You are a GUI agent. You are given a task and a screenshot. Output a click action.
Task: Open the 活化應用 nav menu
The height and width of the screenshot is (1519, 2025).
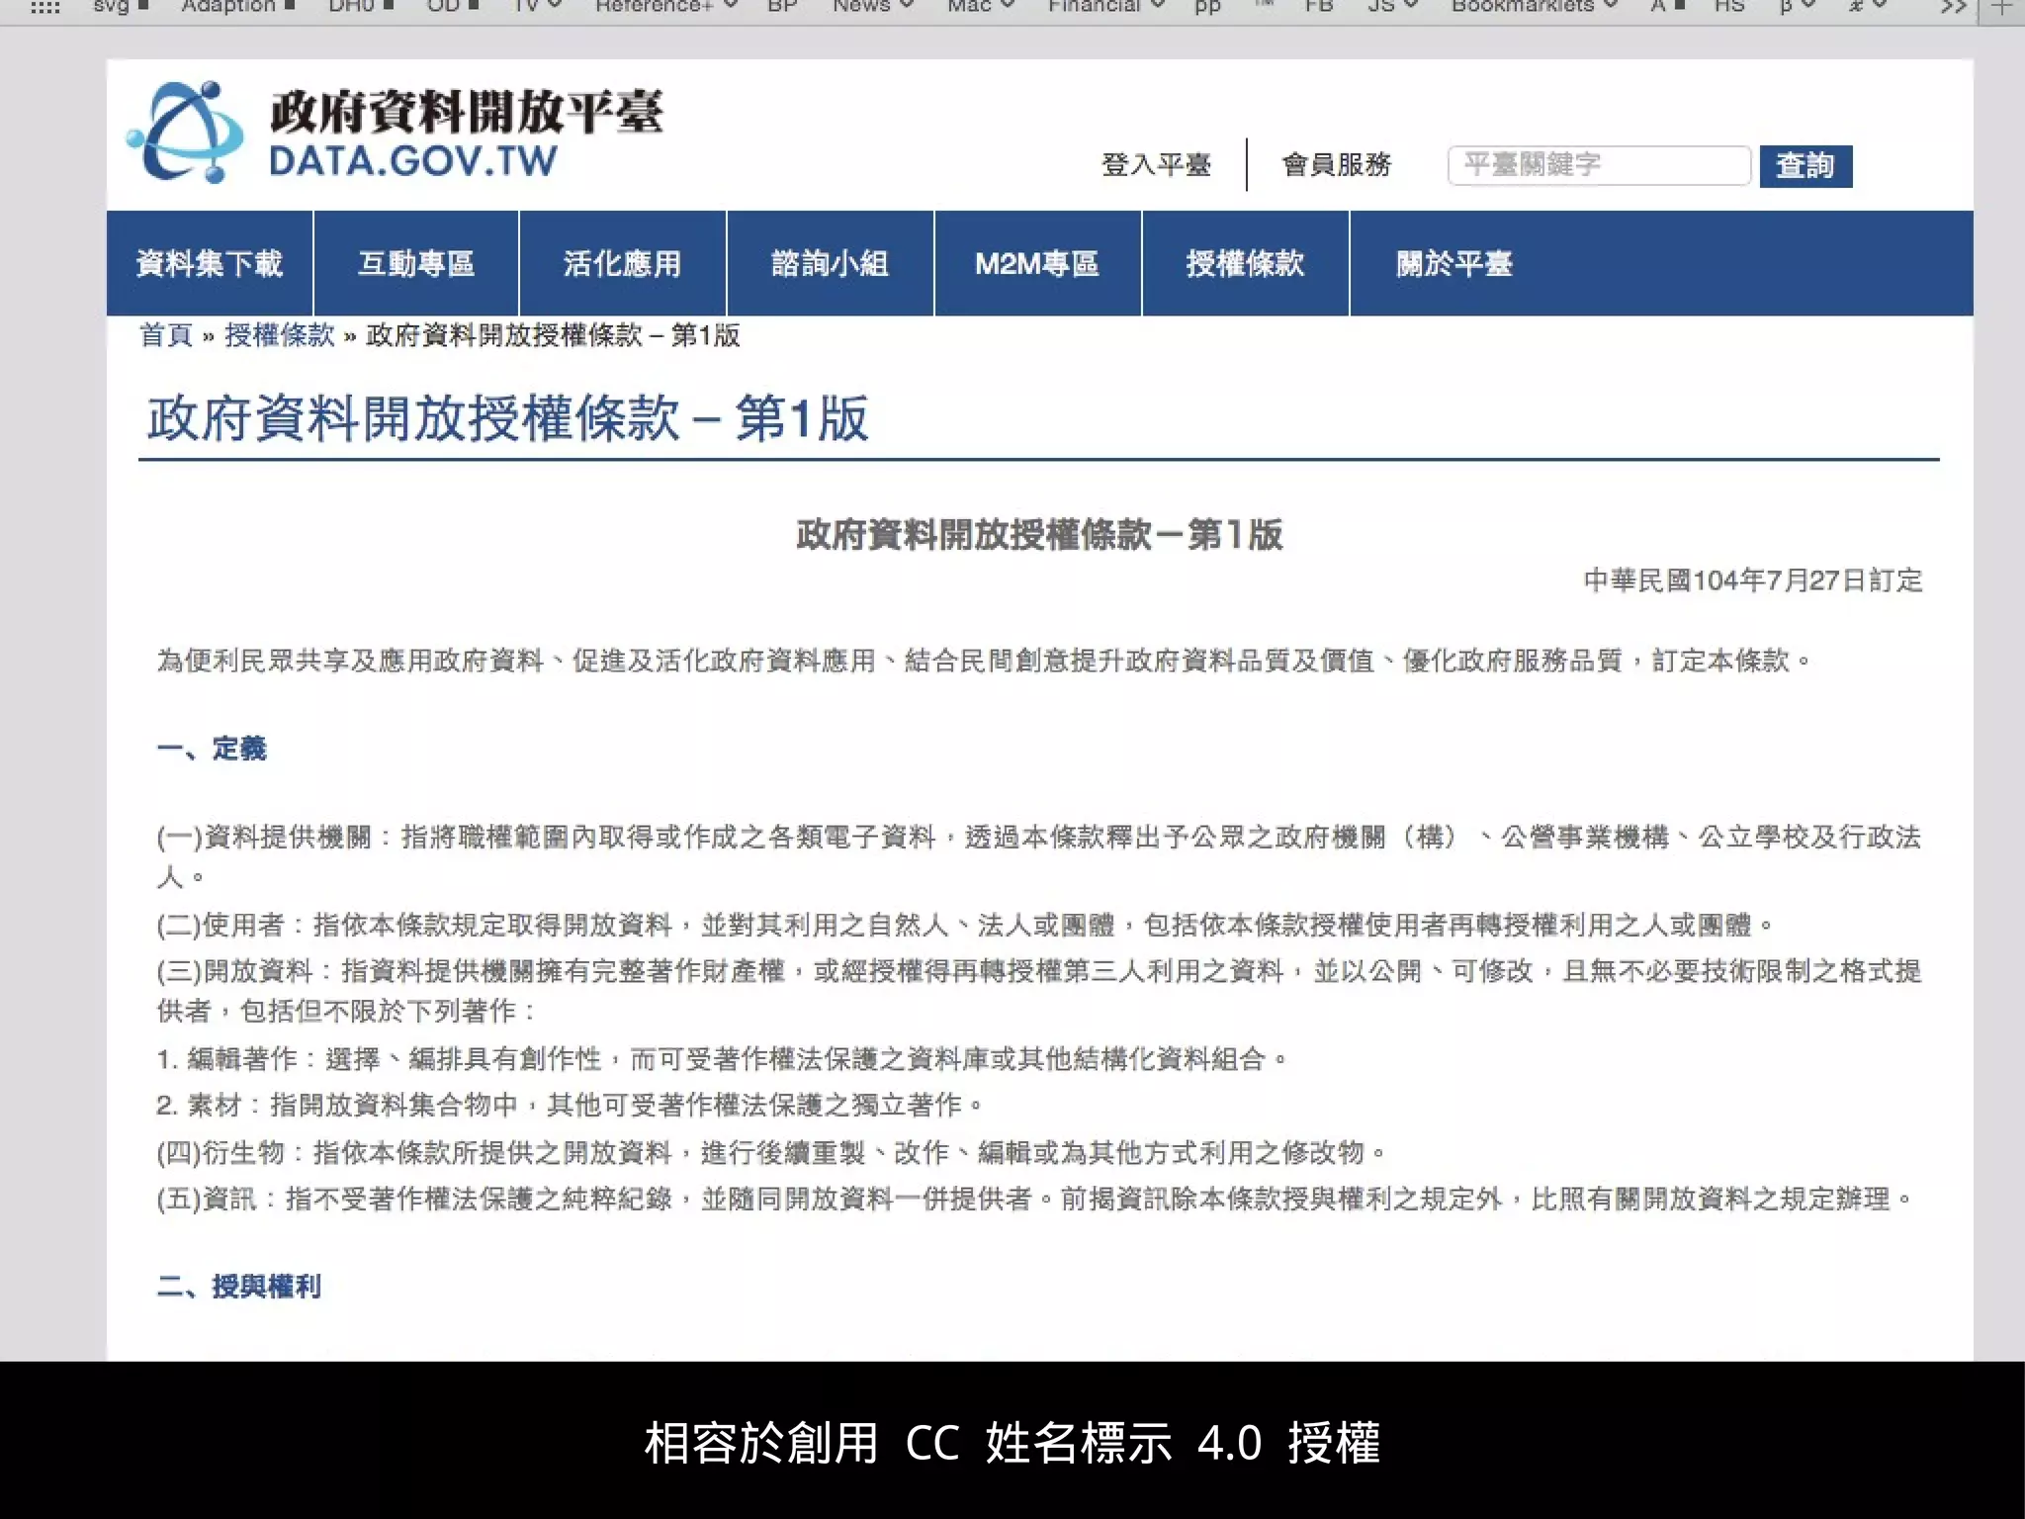[623, 263]
